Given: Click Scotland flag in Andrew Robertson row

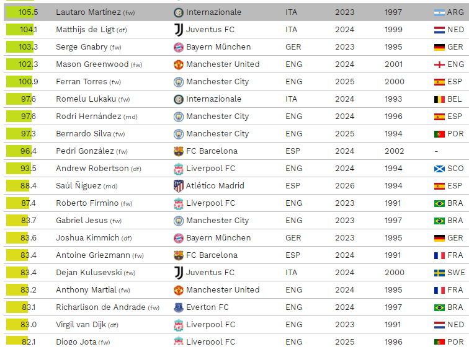Looking at the screenshot, I should click(x=439, y=169).
